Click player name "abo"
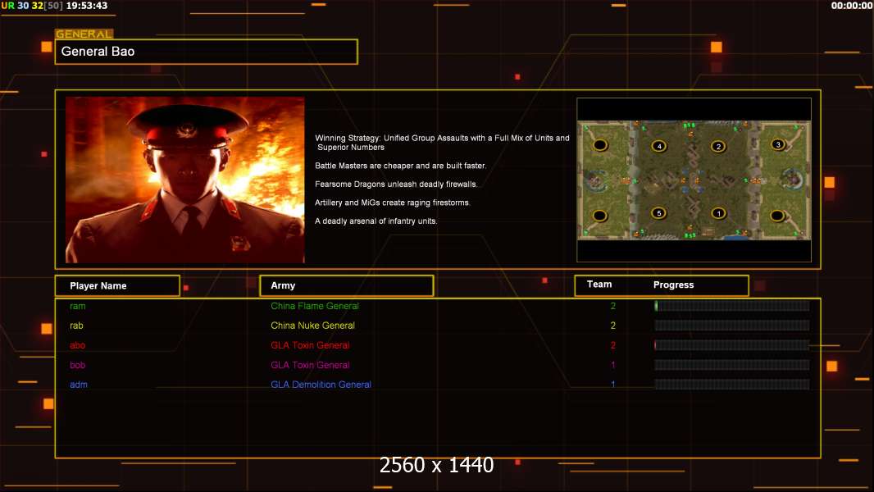The width and height of the screenshot is (874, 492). click(77, 345)
